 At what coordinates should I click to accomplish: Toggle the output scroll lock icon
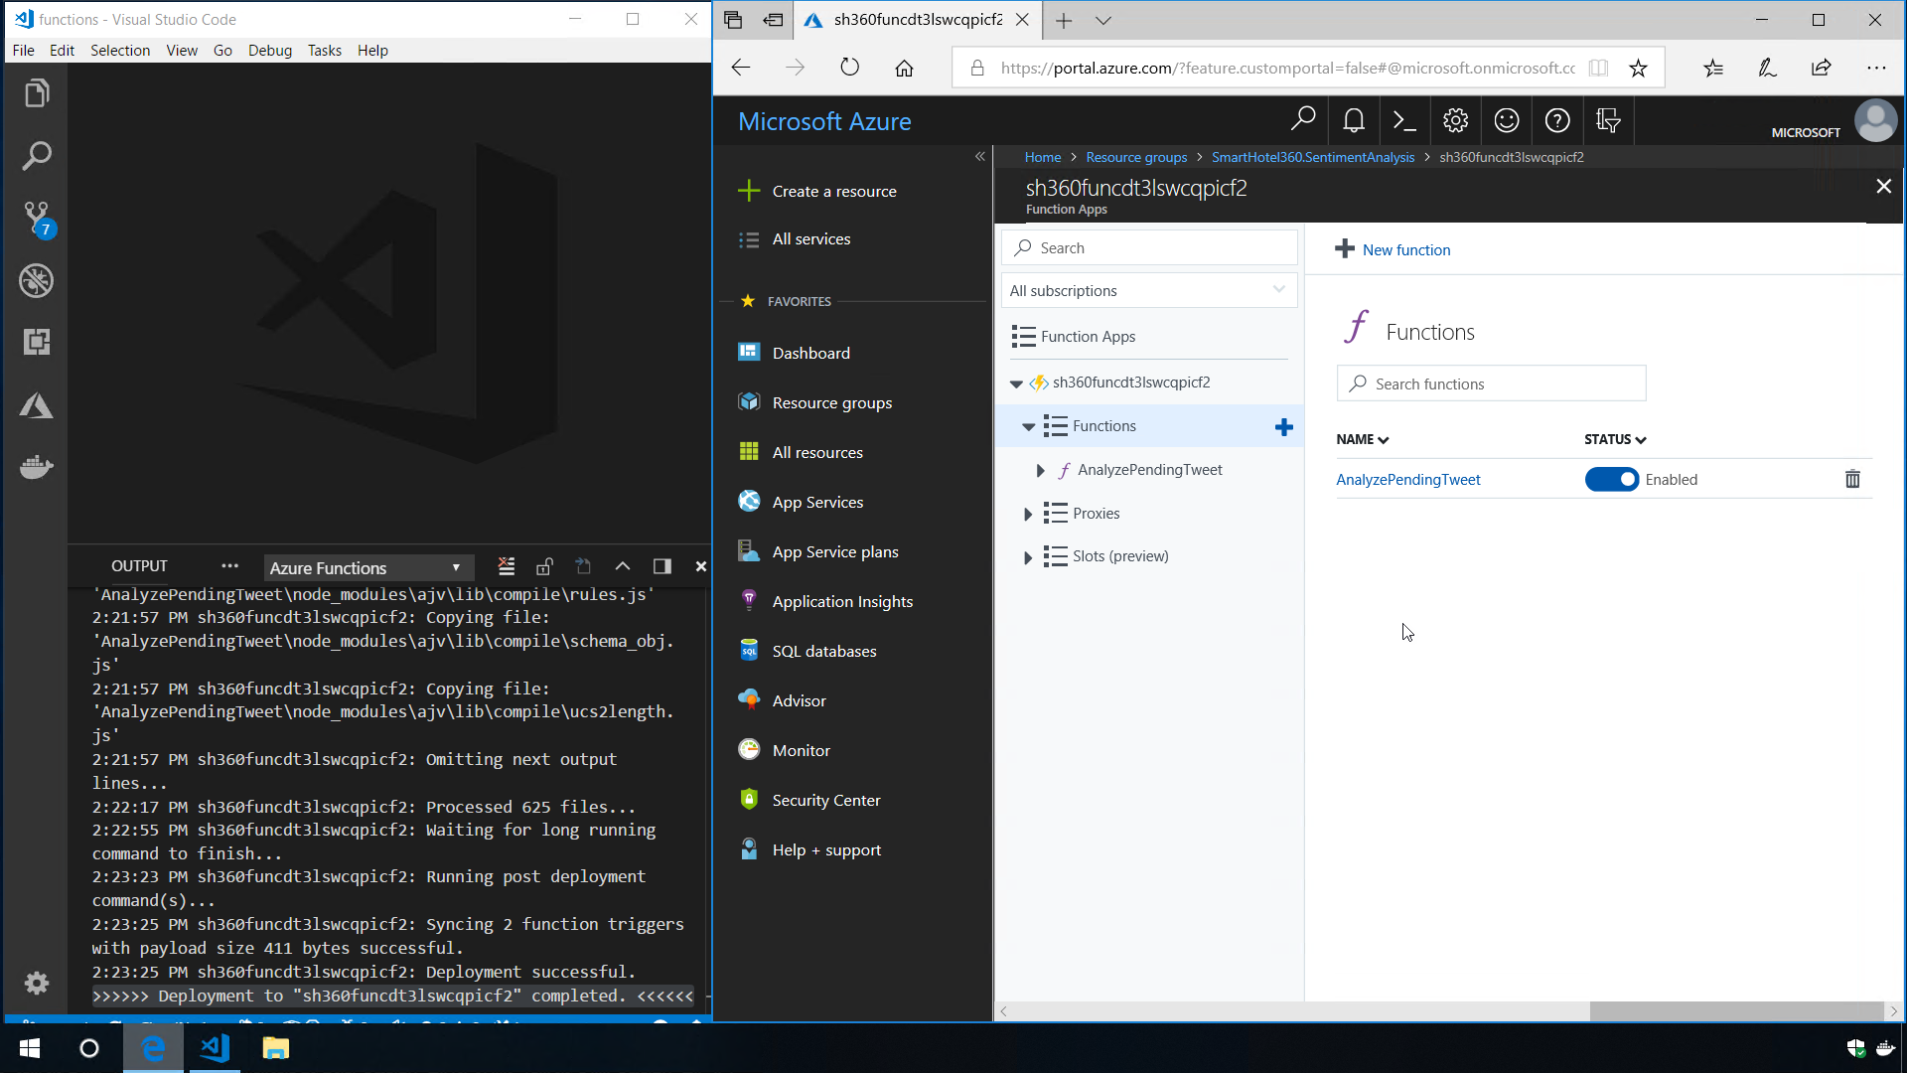point(544,566)
